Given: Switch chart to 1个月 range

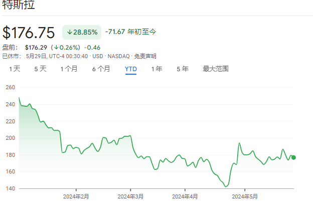Looking at the screenshot, I should (x=69, y=69).
